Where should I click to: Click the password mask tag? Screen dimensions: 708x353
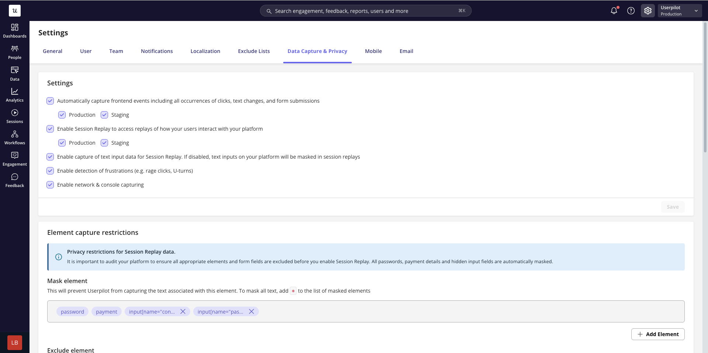pos(72,311)
